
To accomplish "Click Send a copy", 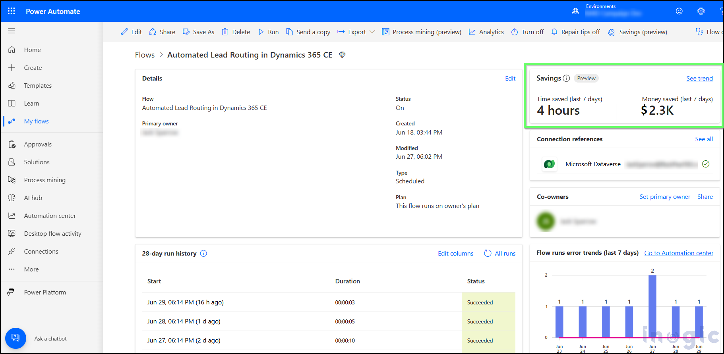I will 308,32.
